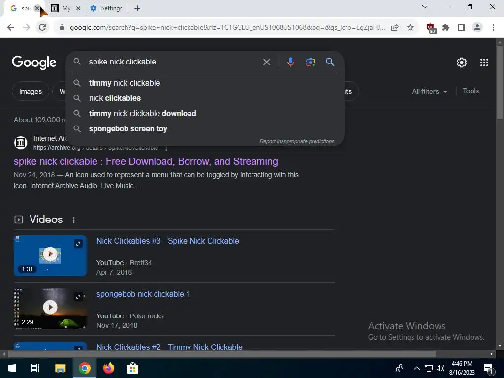Open a new browser tab
Viewport: 504px width, 378px height.
[137, 8]
